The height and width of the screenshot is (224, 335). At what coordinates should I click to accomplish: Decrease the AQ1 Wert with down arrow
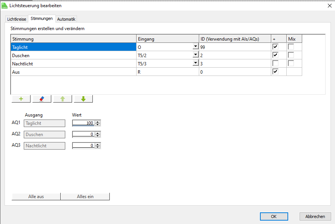pyautogui.click(x=98, y=124)
